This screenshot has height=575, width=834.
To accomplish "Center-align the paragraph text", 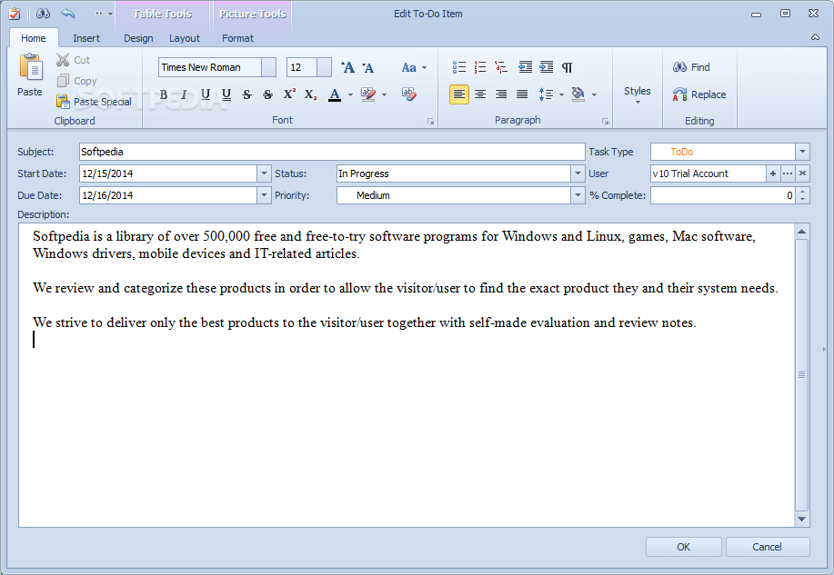I will 480,94.
